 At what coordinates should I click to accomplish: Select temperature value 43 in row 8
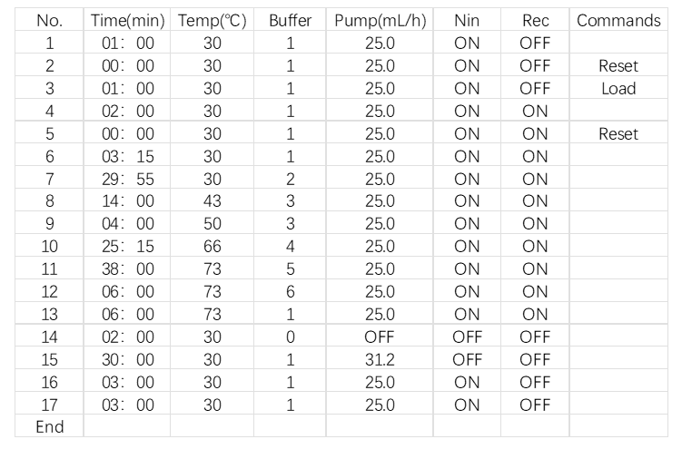(x=213, y=201)
